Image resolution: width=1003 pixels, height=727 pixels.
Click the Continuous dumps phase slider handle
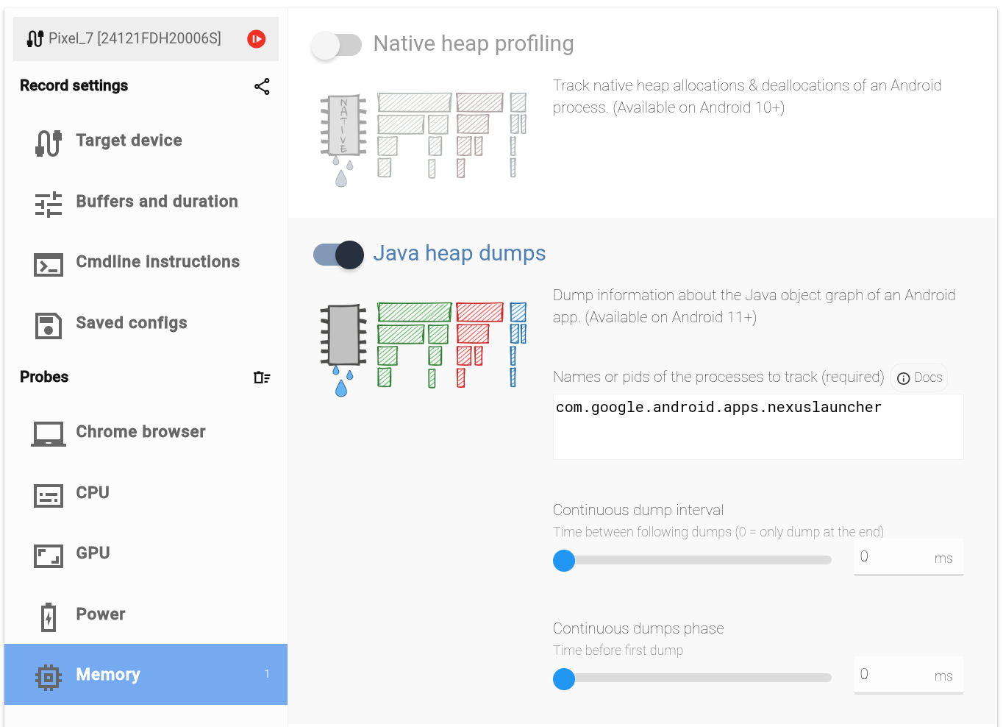[x=564, y=678]
